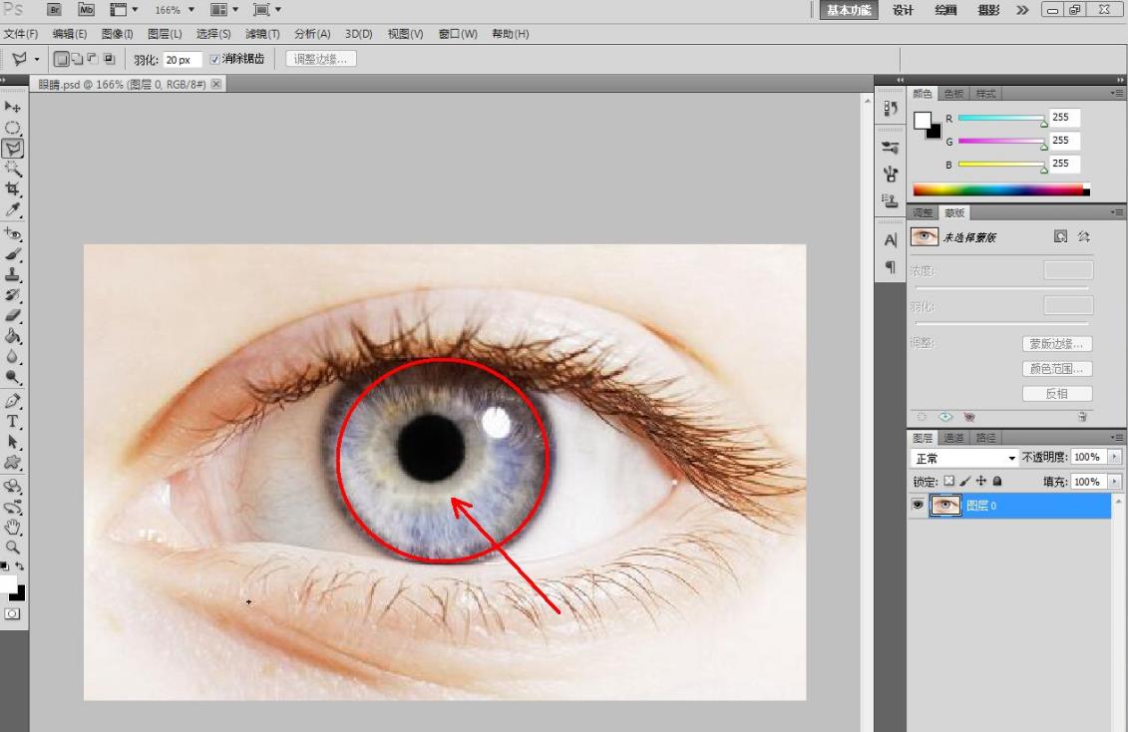Viewport: 1128px width, 732px height.
Task: Switch to the 色板 tab
Action: 953,94
